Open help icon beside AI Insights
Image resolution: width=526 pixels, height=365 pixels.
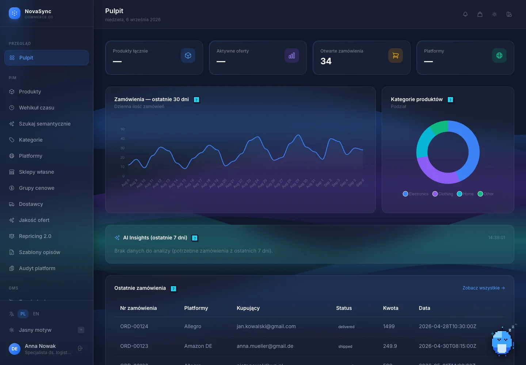point(195,238)
